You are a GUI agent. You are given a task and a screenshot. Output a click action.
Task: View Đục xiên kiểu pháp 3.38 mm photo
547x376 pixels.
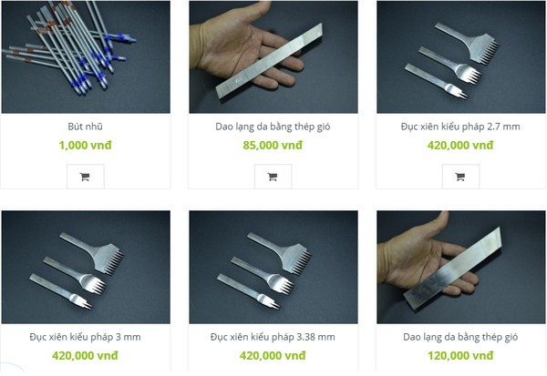(273, 268)
